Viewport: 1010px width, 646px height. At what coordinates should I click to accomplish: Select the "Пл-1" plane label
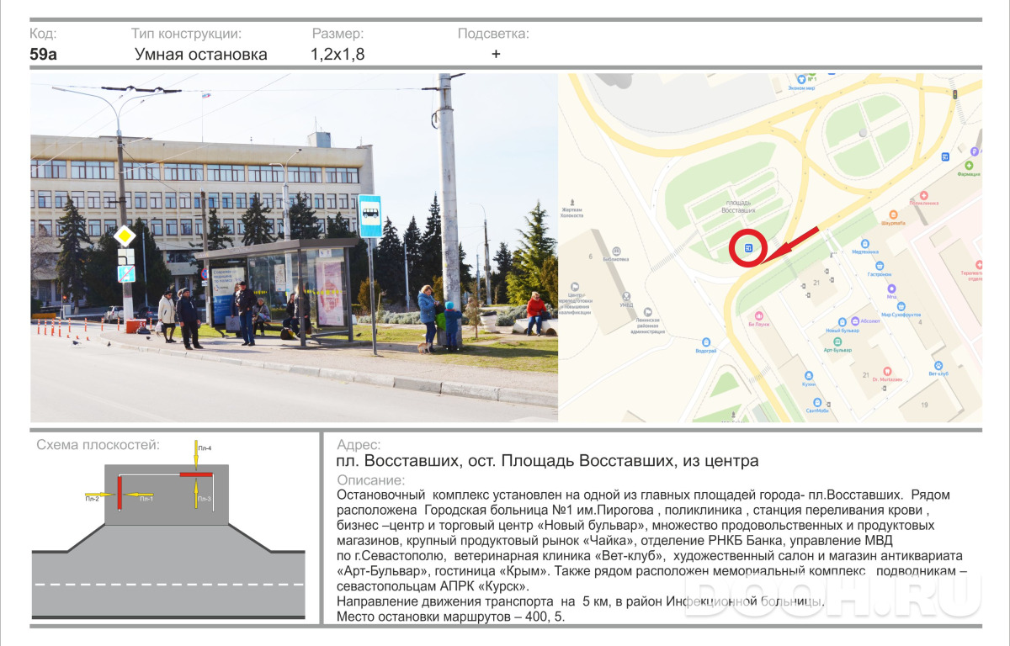146,500
